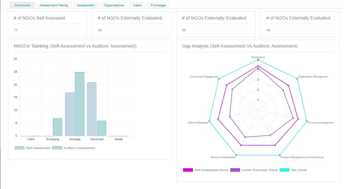
Task: Click the Advanced self assessment bar
Action: [x=92, y=109]
